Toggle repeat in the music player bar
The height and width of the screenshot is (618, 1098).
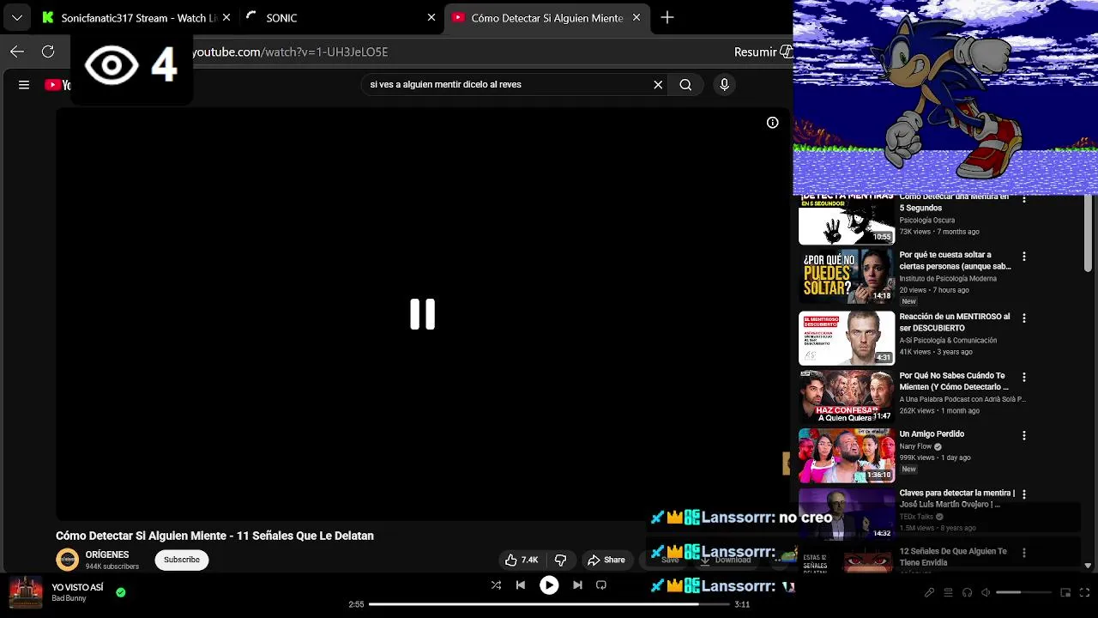coord(601,585)
